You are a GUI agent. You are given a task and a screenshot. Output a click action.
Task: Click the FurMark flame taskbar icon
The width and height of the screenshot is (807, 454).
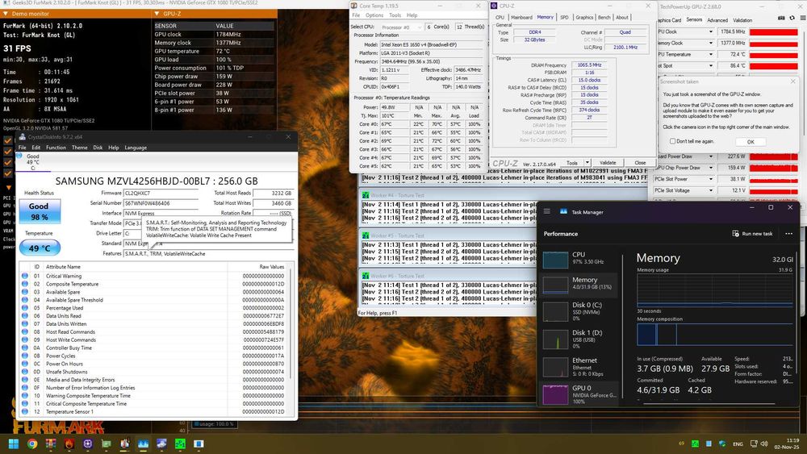(x=69, y=444)
